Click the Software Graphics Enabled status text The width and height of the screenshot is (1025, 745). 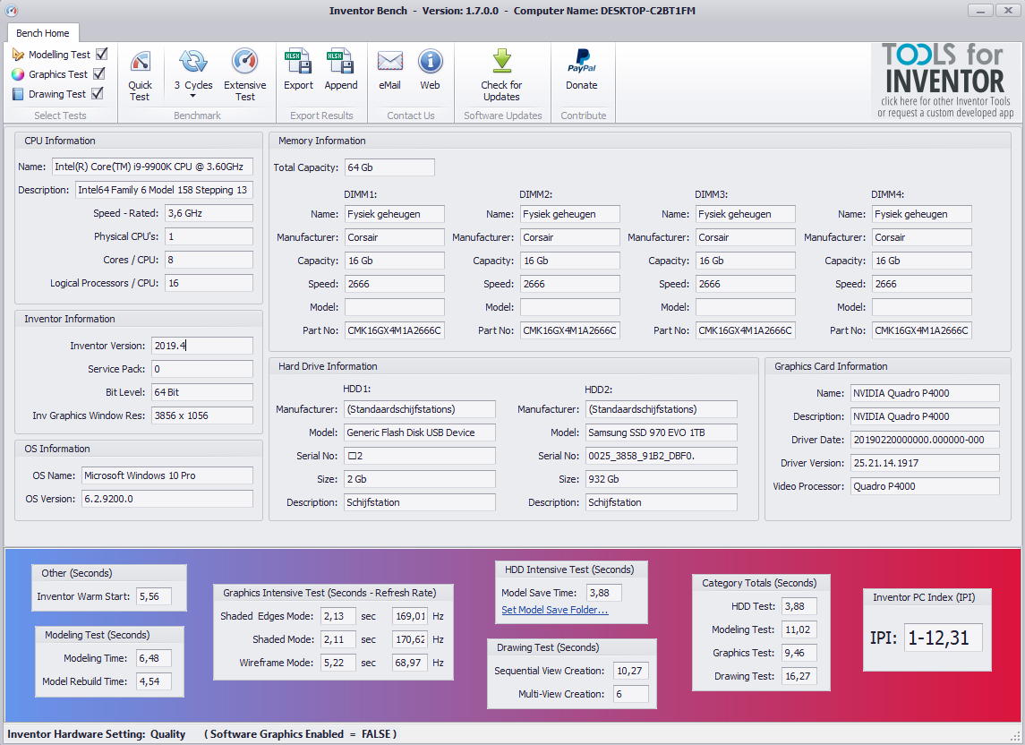coord(300,734)
